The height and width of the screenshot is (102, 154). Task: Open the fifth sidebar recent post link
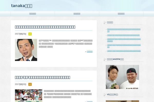pos(124,51)
